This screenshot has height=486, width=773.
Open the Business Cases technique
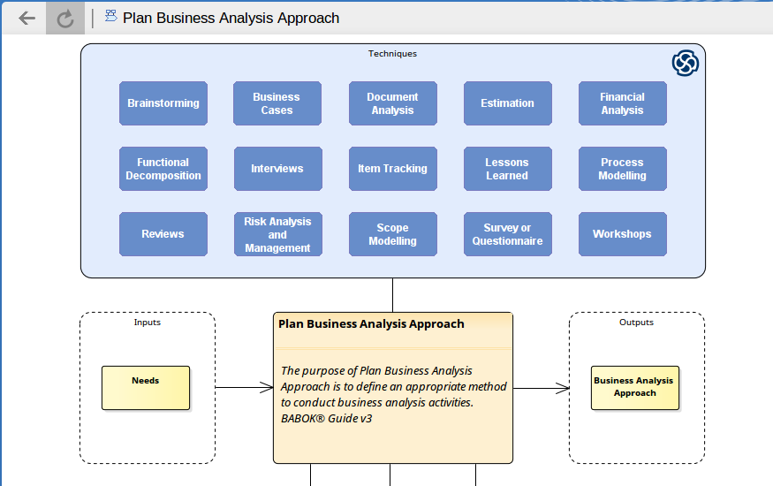[277, 103]
